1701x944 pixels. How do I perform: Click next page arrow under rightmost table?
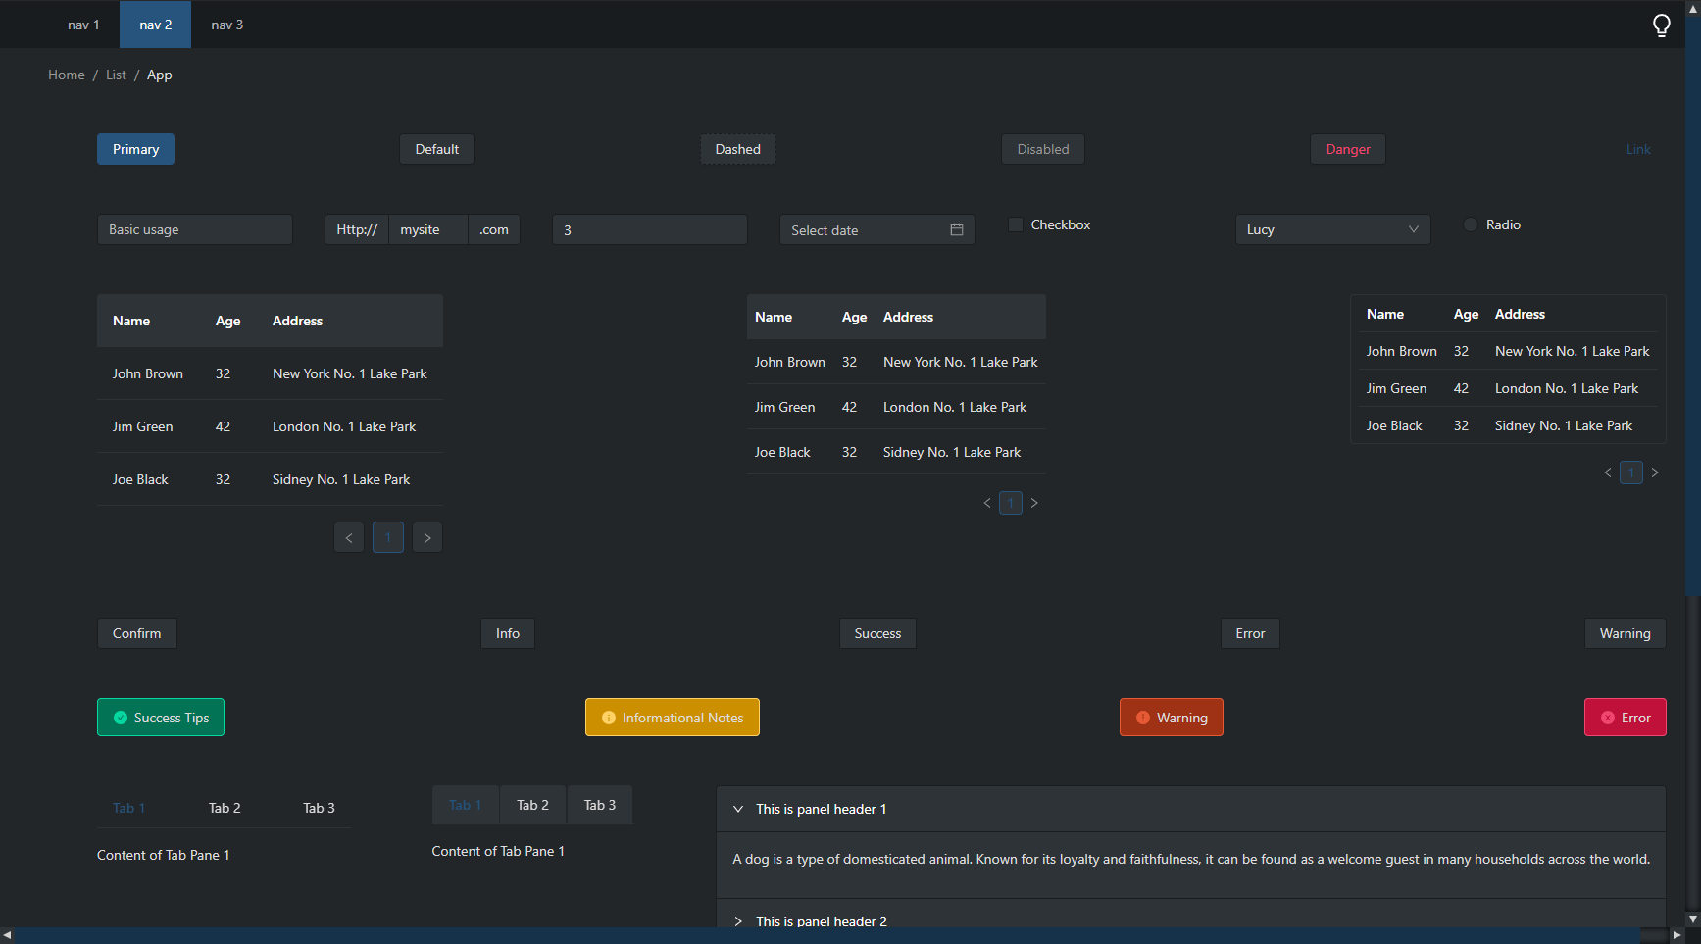1655,472
